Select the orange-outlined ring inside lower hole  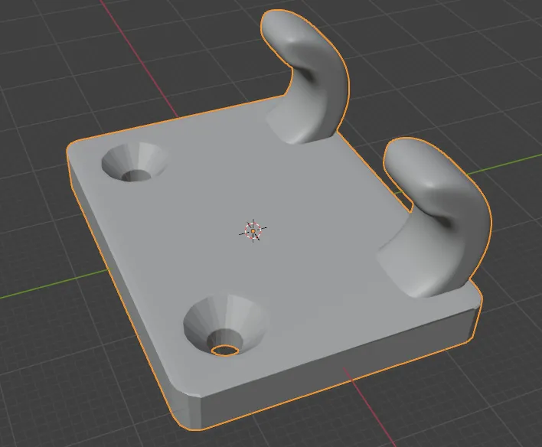[225, 351]
